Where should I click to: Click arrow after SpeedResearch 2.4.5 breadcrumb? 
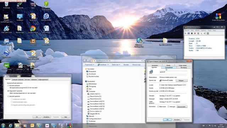coord(110,61)
